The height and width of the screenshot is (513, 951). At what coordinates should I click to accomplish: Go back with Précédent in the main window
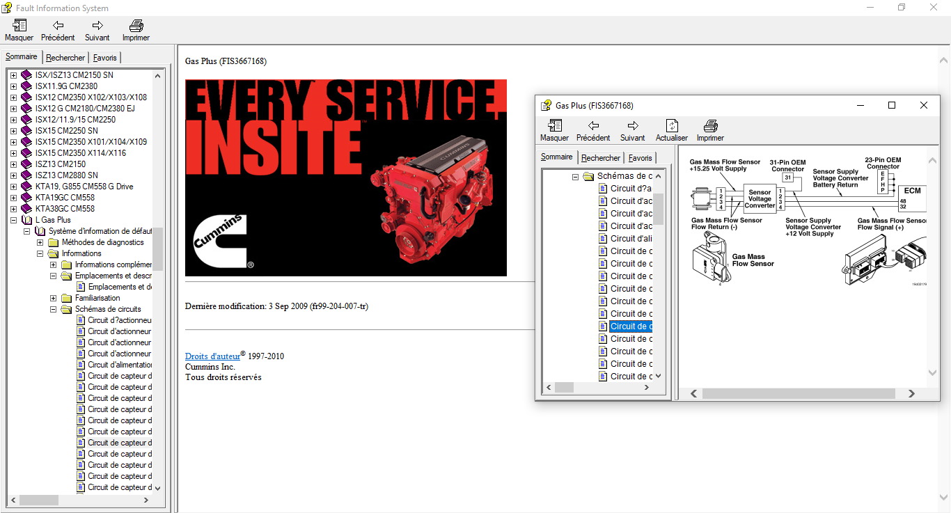point(58,31)
